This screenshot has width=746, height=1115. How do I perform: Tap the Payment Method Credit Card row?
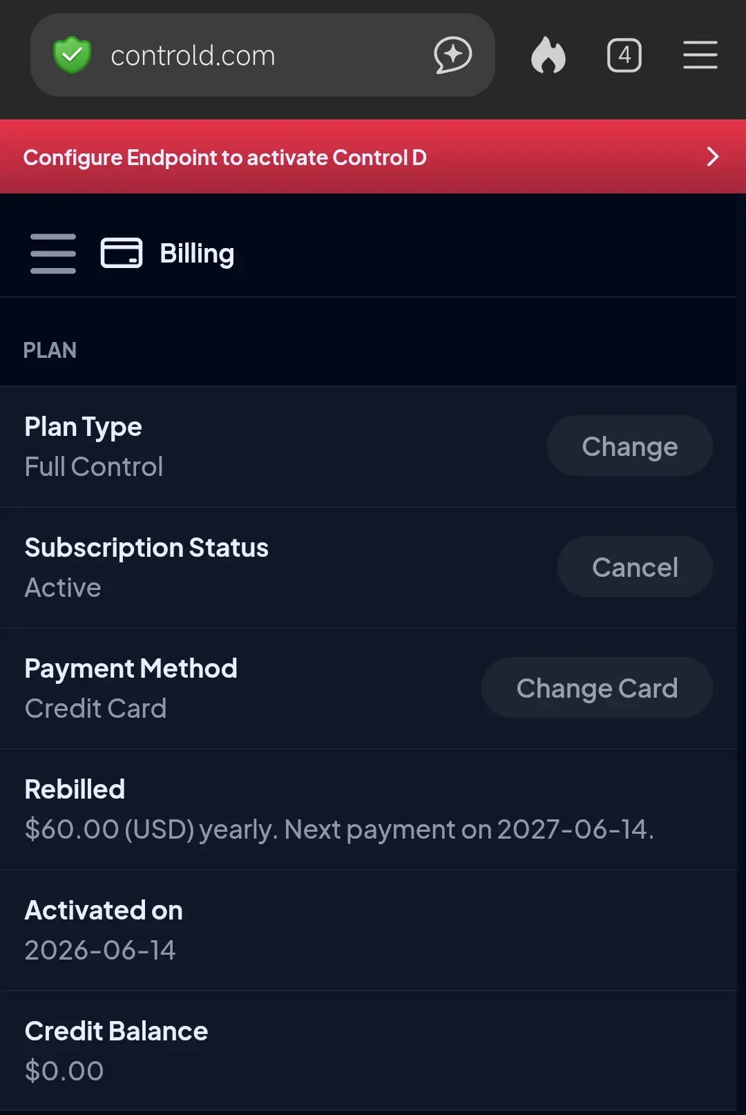368,688
